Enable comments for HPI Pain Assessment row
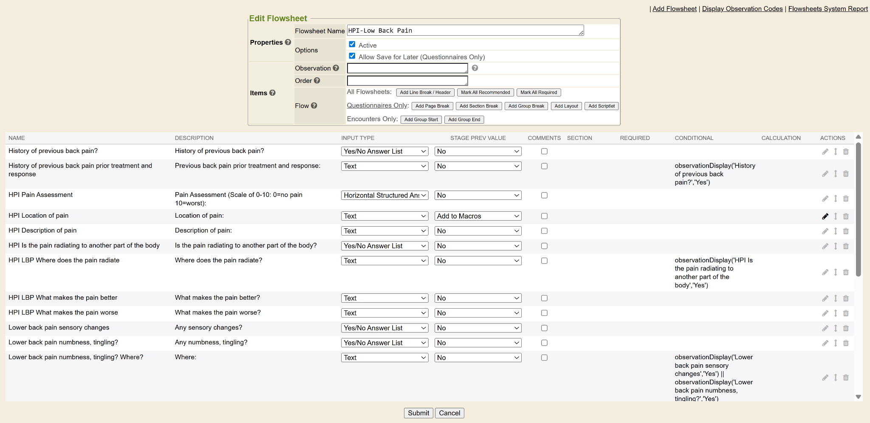This screenshot has height=423, width=870. (x=544, y=196)
